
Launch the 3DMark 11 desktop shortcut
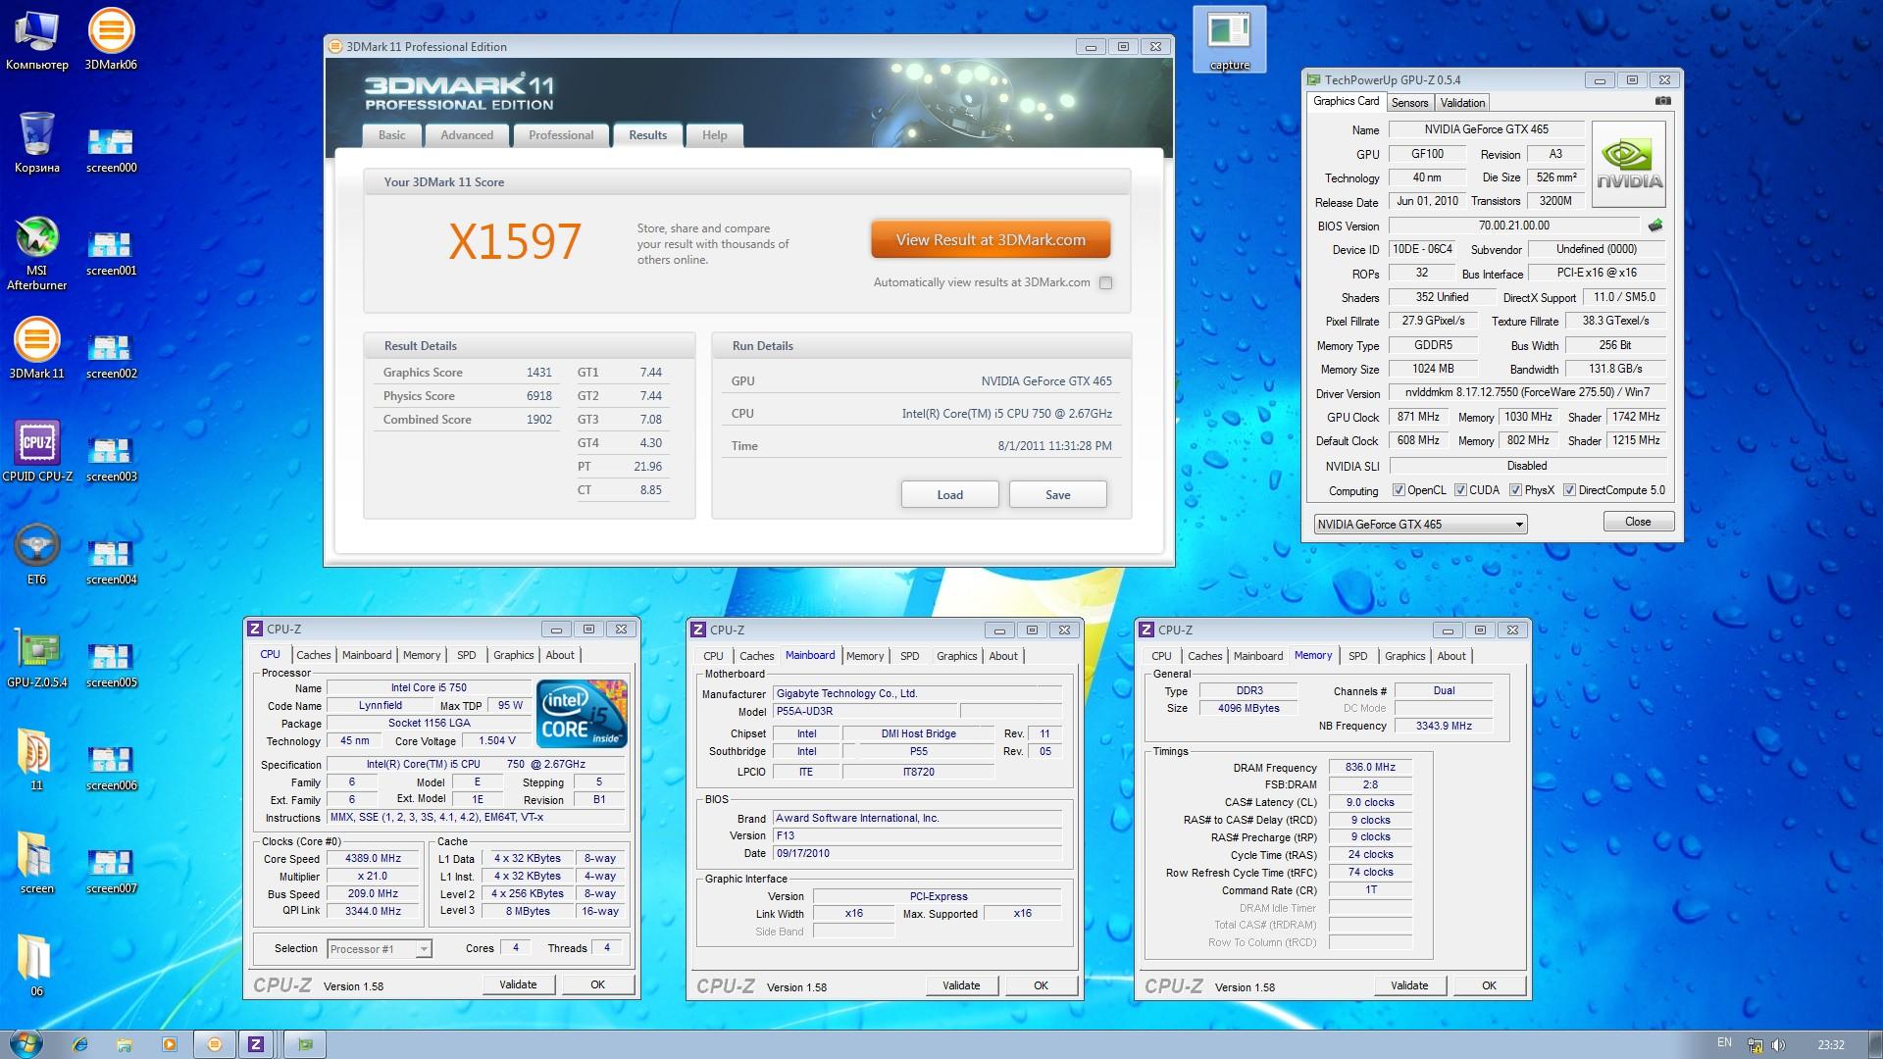point(37,348)
